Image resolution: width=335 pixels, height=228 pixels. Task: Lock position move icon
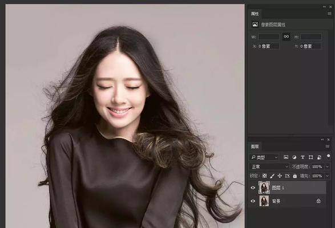click(x=280, y=176)
